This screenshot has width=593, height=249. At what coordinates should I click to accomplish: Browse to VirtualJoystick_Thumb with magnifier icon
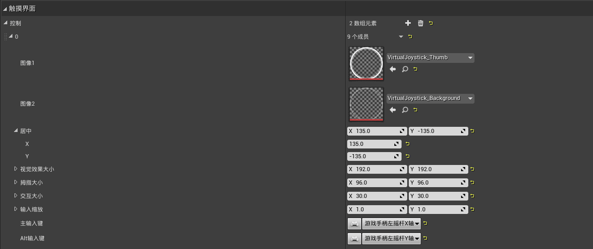pyautogui.click(x=405, y=69)
